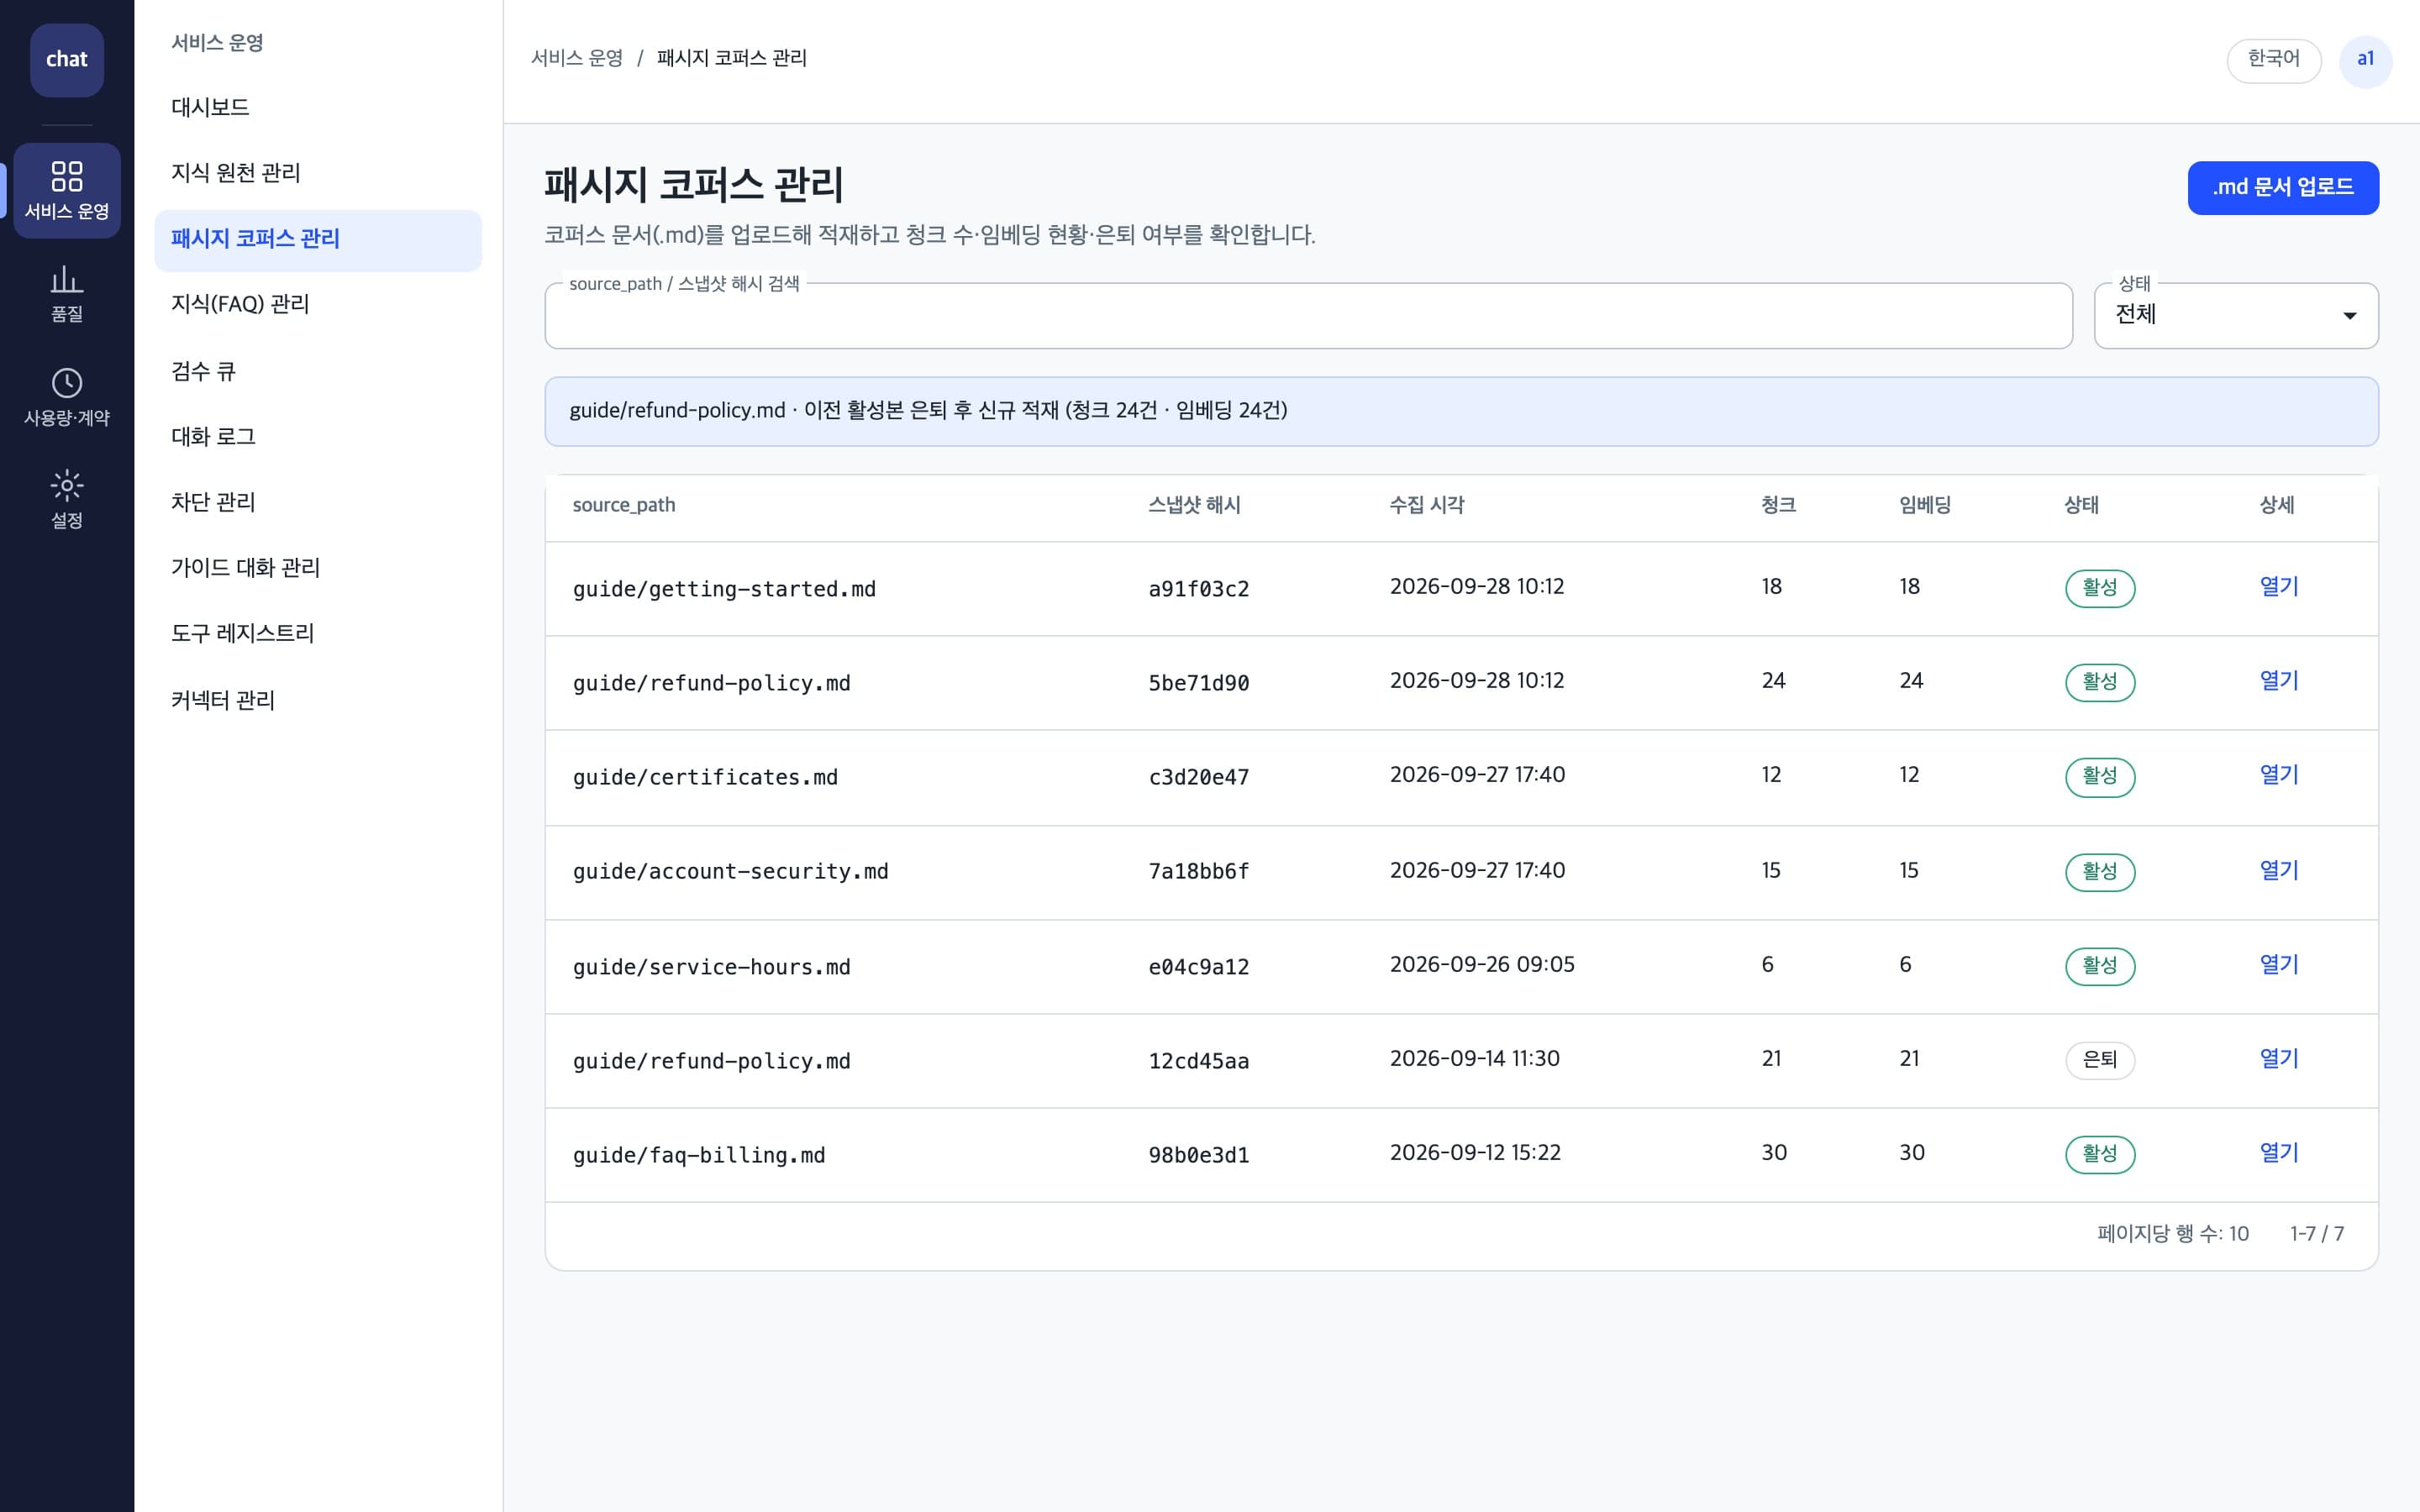
Task: Open the 페이지당 행 수 selector
Action: point(2172,1234)
